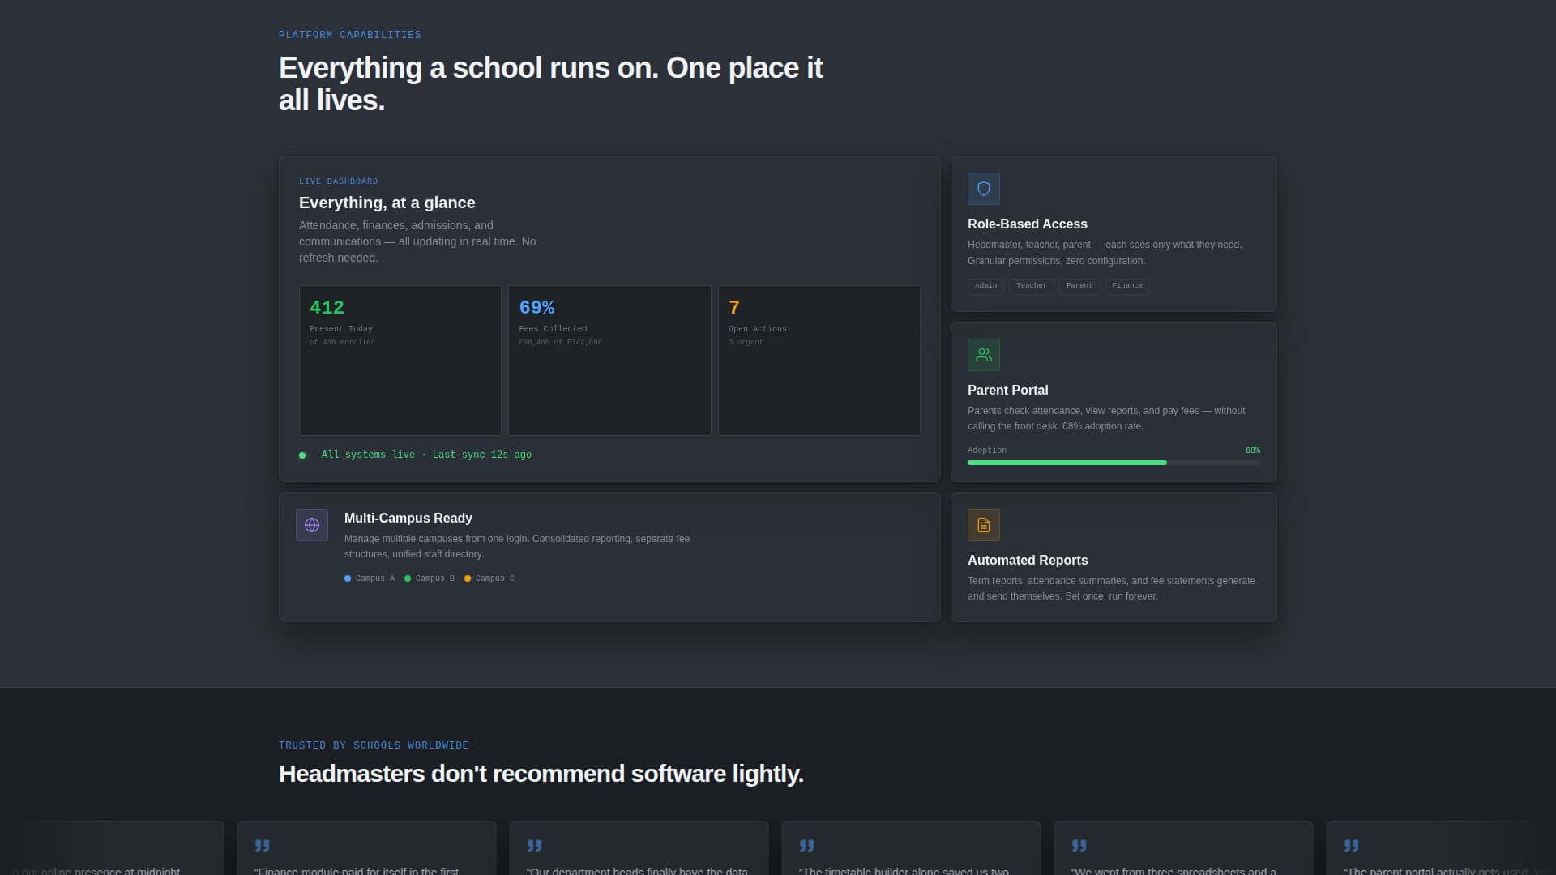
Task: Click the shield icon for Role-Based Access
Action: pos(983,188)
